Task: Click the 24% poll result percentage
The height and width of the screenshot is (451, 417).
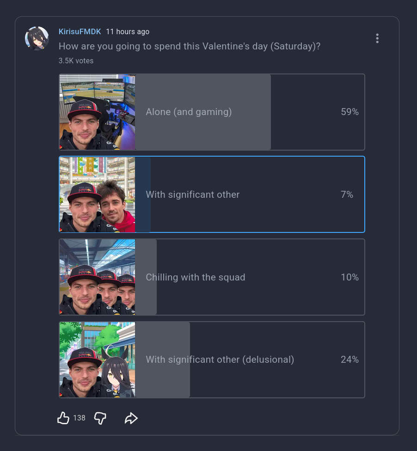Action: 350,360
